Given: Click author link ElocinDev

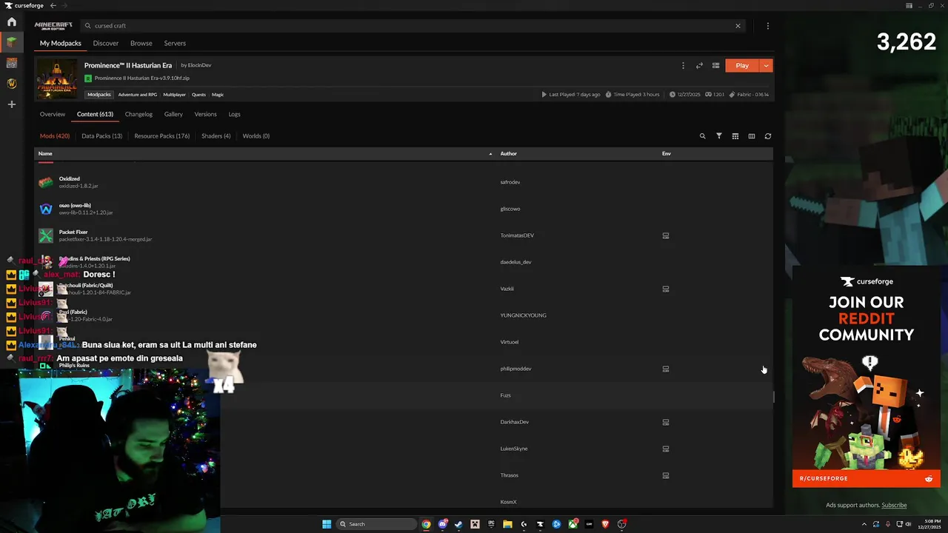Looking at the screenshot, I should pyautogui.click(x=199, y=65).
